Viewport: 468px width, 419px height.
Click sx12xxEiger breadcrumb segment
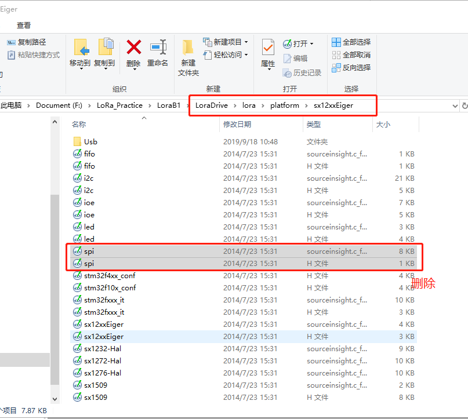tap(333, 105)
